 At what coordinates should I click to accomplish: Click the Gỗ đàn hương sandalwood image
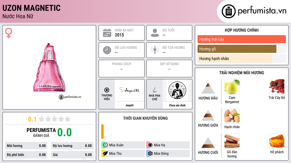coord(232,141)
